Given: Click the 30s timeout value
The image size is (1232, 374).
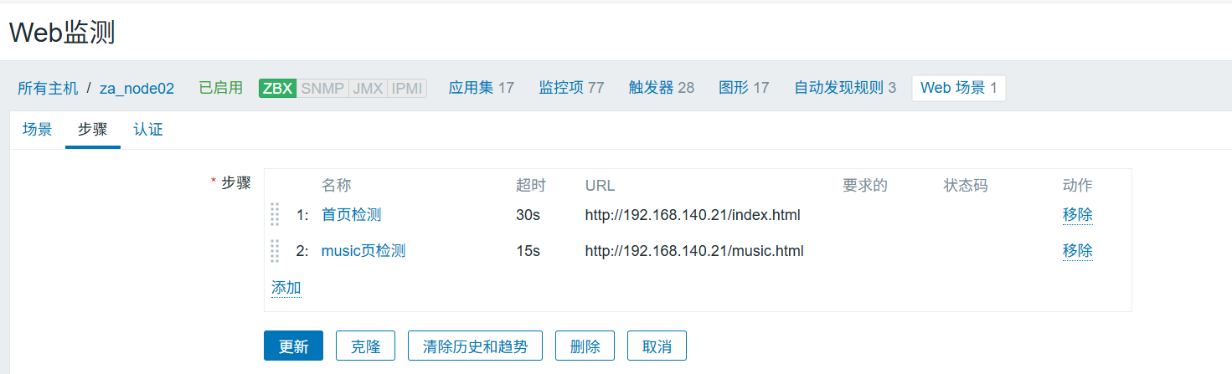Looking at the screenshot, I should 528,215.
